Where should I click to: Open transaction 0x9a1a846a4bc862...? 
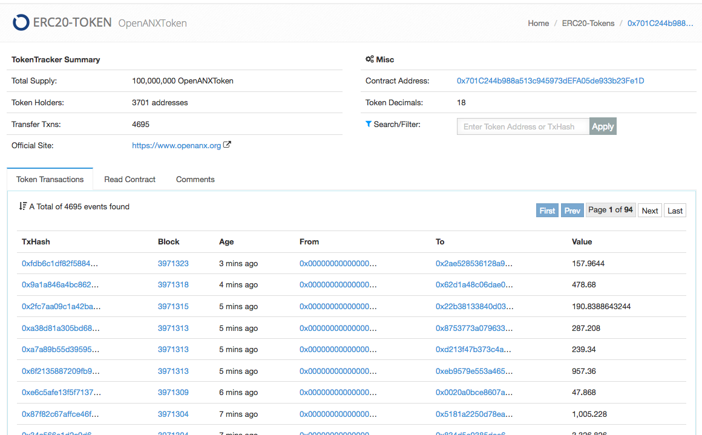pos(60,284)
